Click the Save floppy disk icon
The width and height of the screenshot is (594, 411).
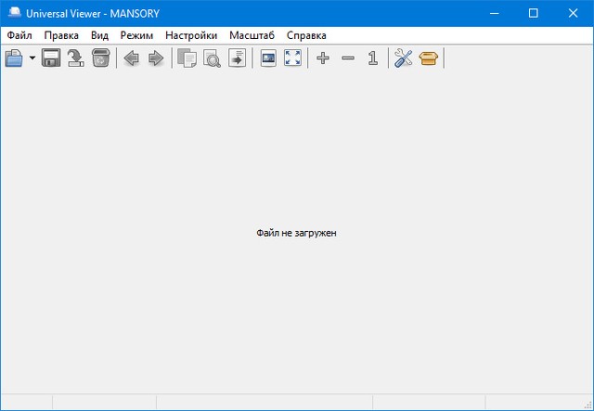[51, 58]
